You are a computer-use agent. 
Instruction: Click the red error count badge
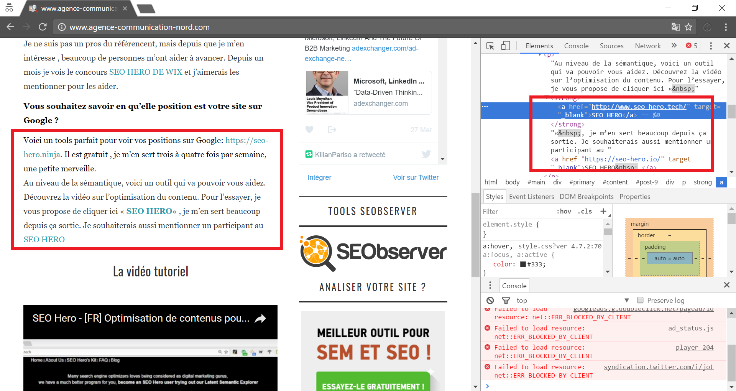(692, 46)
